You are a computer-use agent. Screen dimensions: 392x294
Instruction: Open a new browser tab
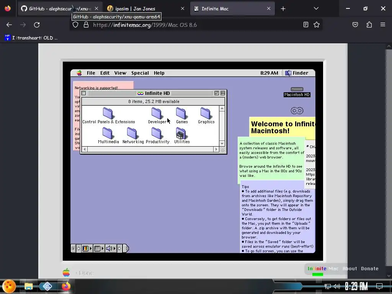click(x=283, y=9)
